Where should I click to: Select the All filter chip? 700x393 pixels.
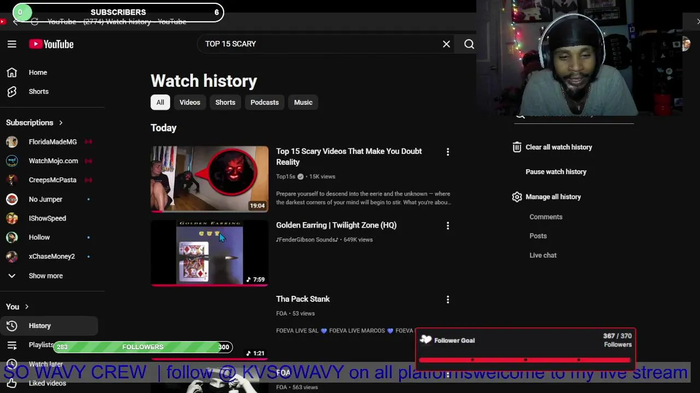pyautogui.click(x=160, y=103)
